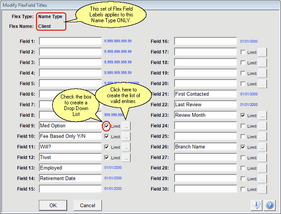Open the info speech bubble icon
Viewport: 281px width, 214px height.
point(257,205)
